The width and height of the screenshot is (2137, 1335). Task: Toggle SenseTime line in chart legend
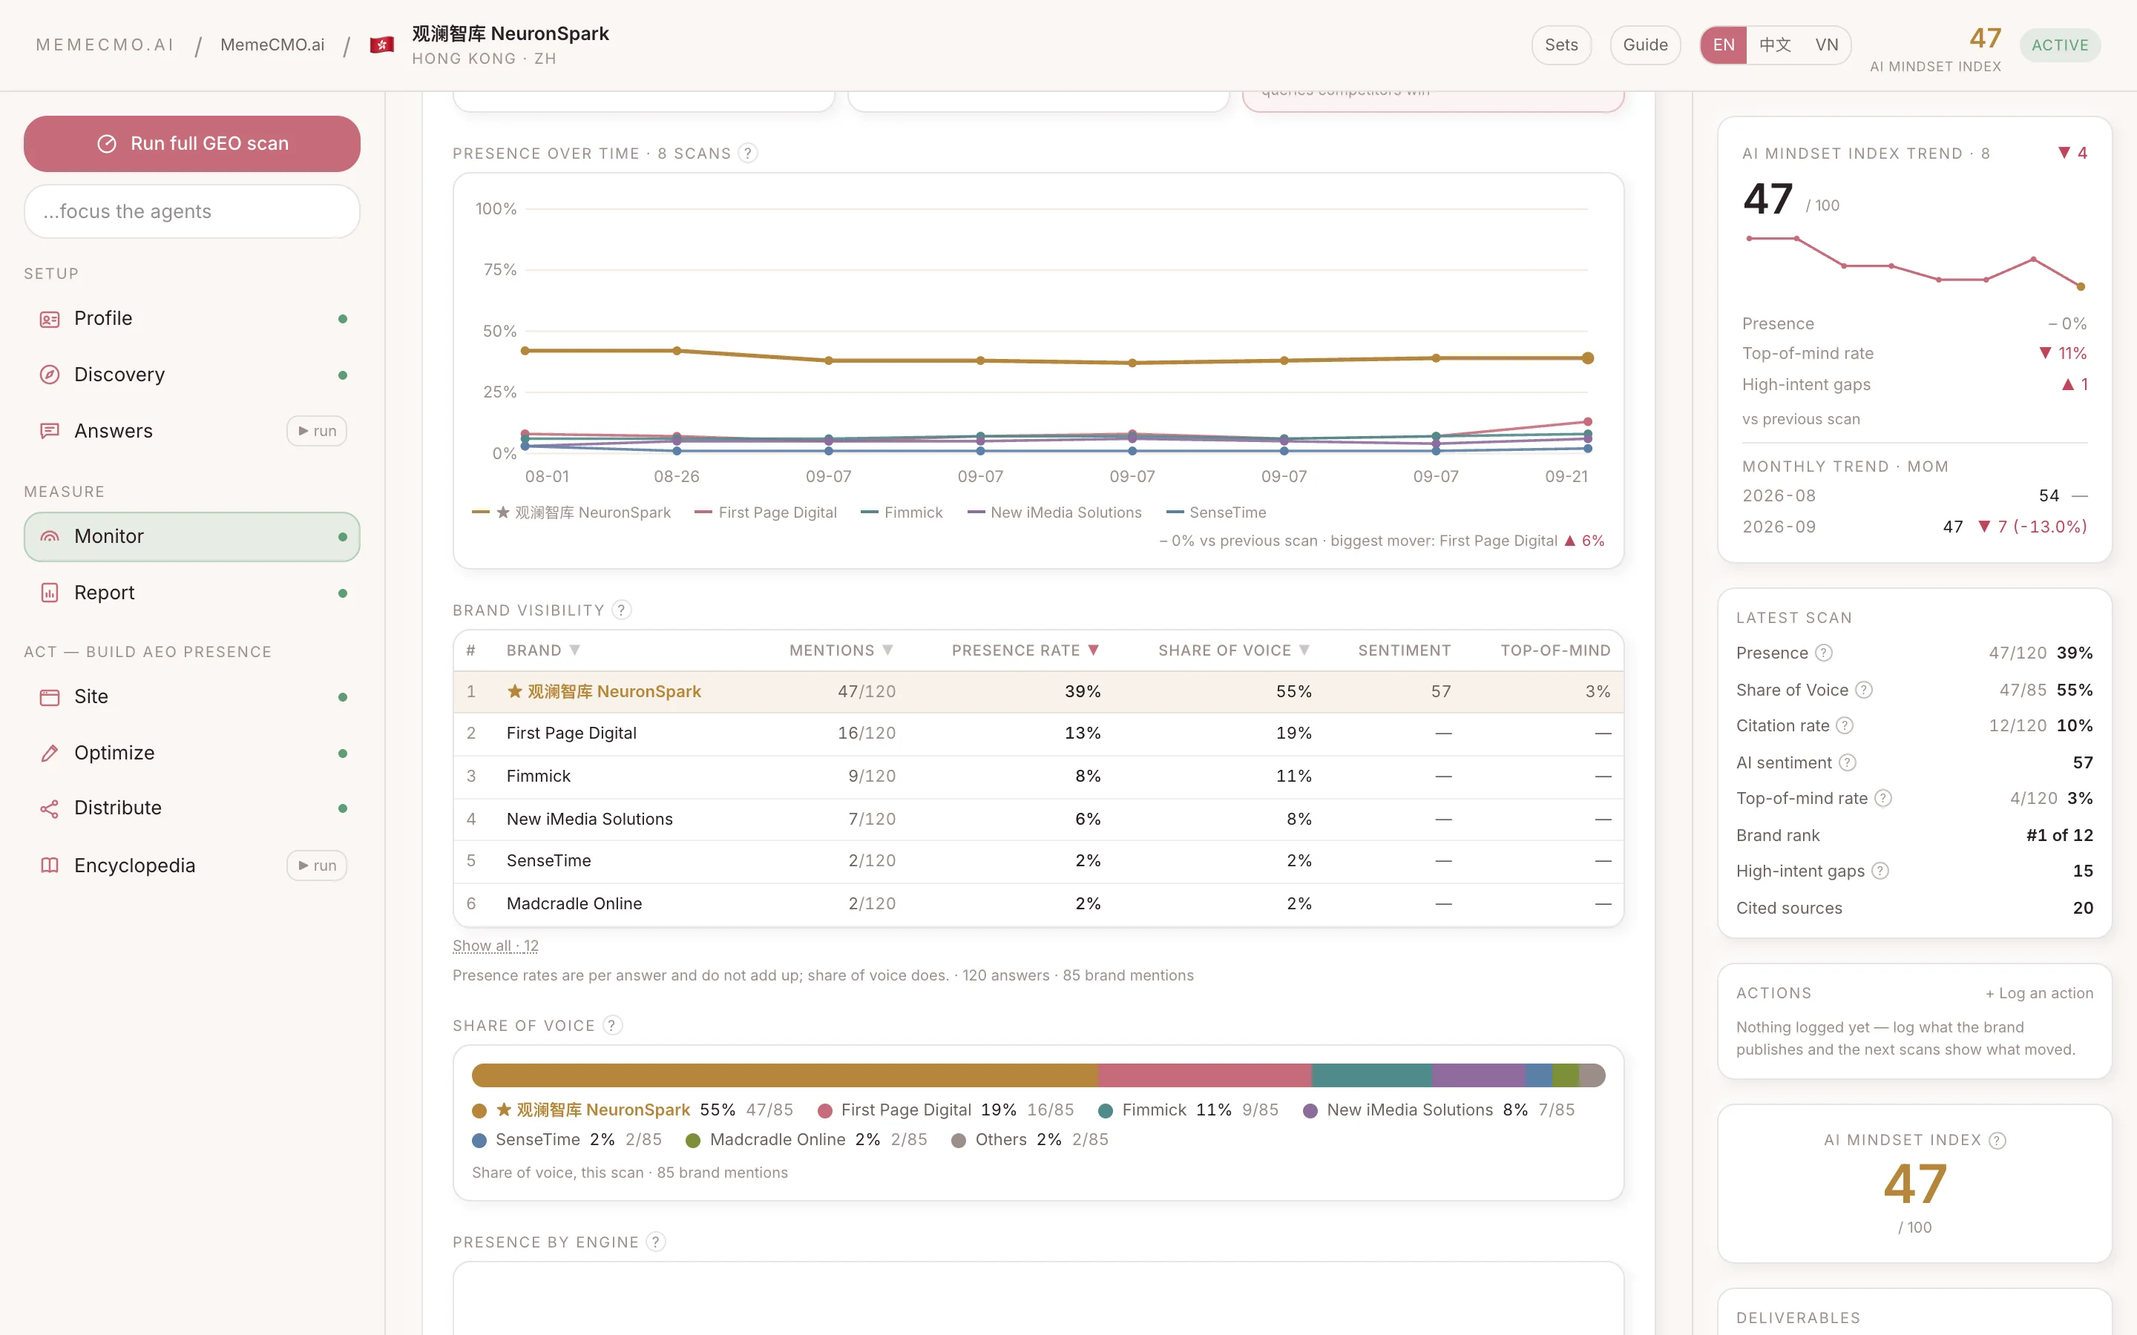1216,512
